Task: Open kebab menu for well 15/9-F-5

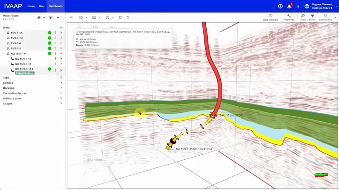Action: tap(56, 48)
